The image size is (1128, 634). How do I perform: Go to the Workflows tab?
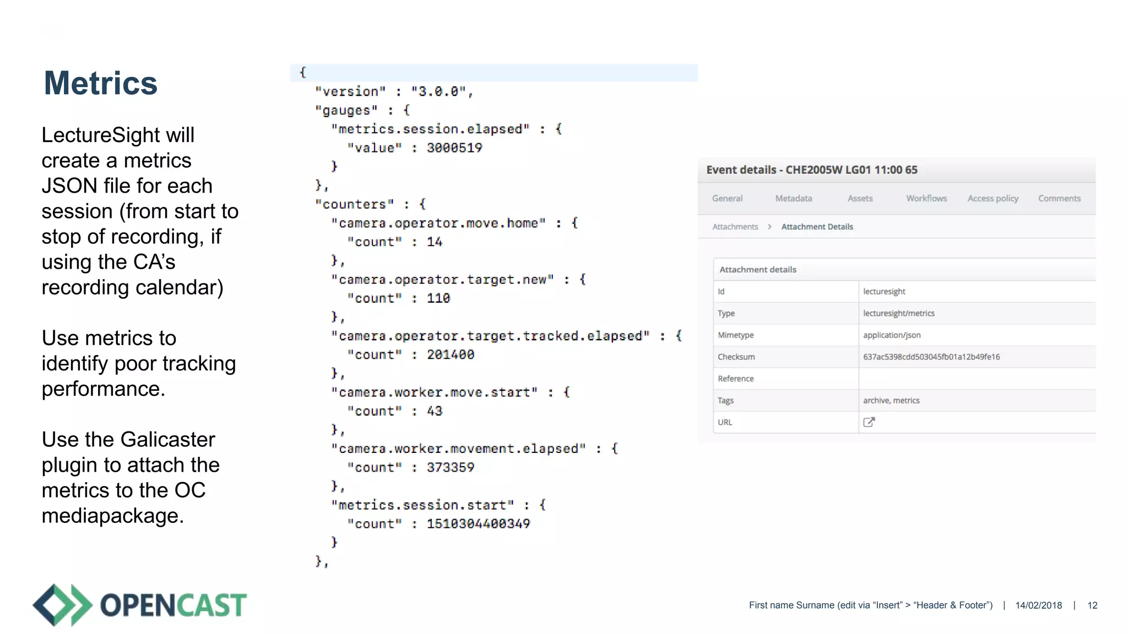coord(926,198)
